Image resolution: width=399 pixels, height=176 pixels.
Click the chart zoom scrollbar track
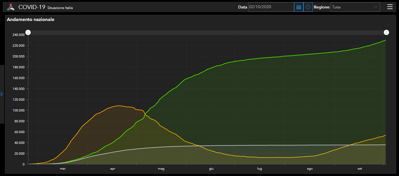(204, 32)
